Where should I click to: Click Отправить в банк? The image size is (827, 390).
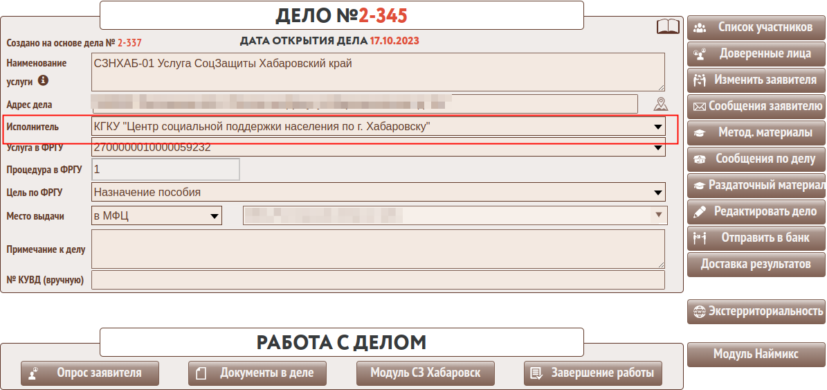pyautogui.click(x=756, y=238)
